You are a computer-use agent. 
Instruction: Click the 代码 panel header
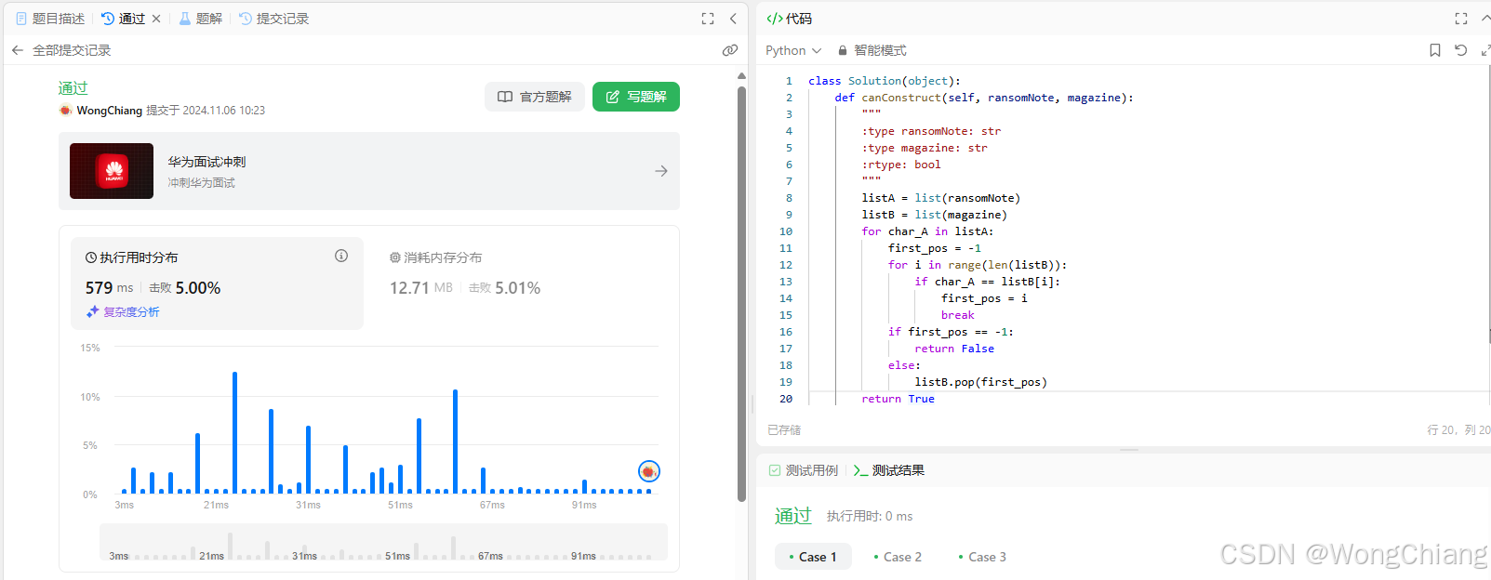790,19
